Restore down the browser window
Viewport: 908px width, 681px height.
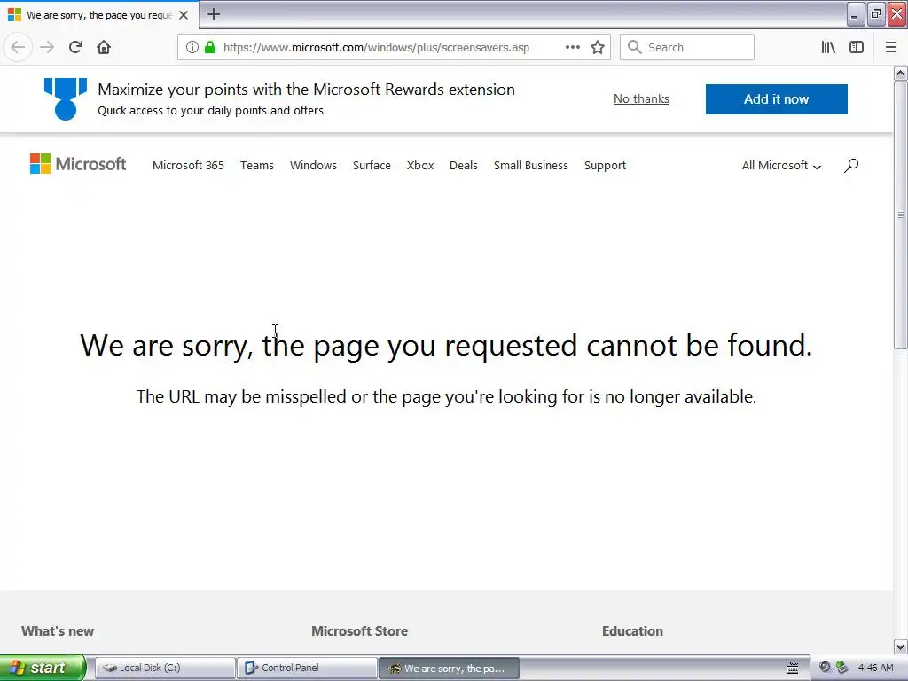coord(875,14)
